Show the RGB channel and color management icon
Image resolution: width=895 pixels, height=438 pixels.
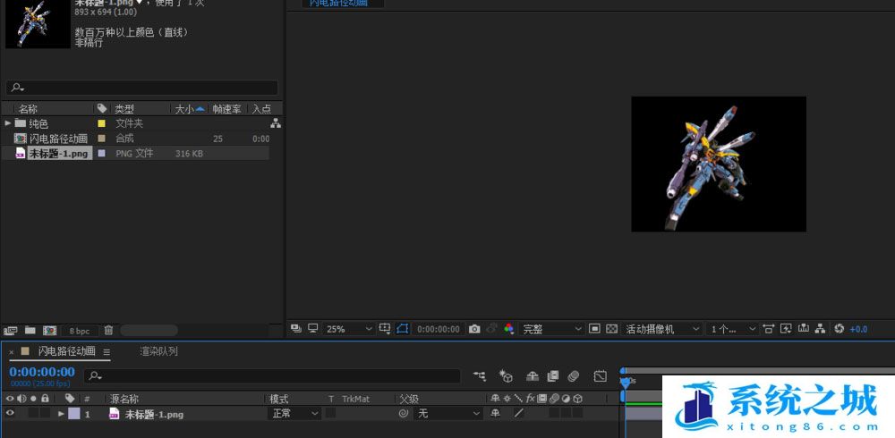tap(509, 329)
